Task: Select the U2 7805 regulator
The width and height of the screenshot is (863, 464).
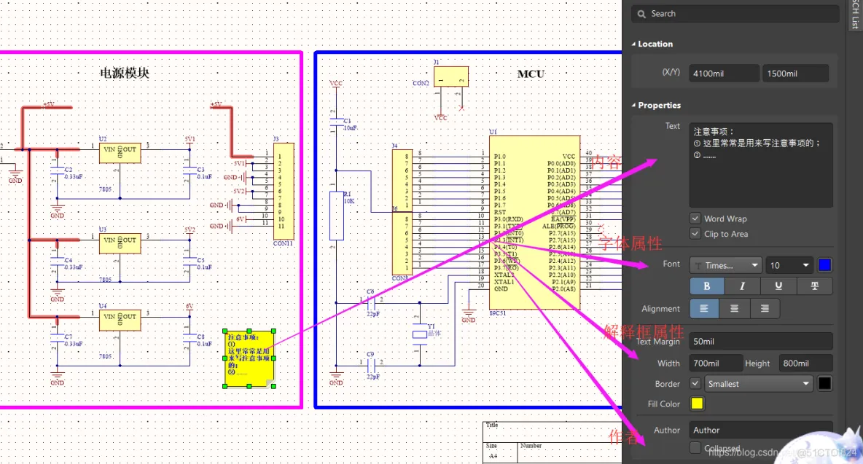Action: [x=120, y=154]
